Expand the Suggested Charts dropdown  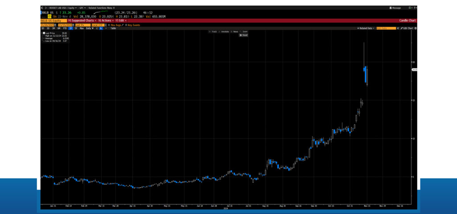[82, 21]
